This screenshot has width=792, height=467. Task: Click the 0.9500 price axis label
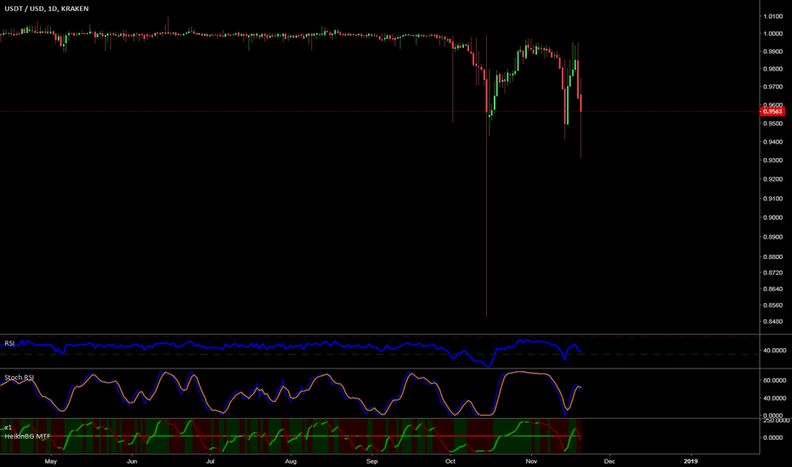773,124
